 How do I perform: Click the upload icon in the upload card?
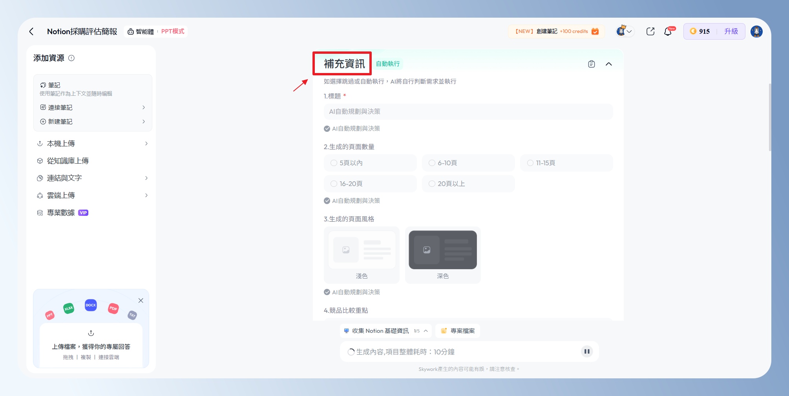point(91,333)
